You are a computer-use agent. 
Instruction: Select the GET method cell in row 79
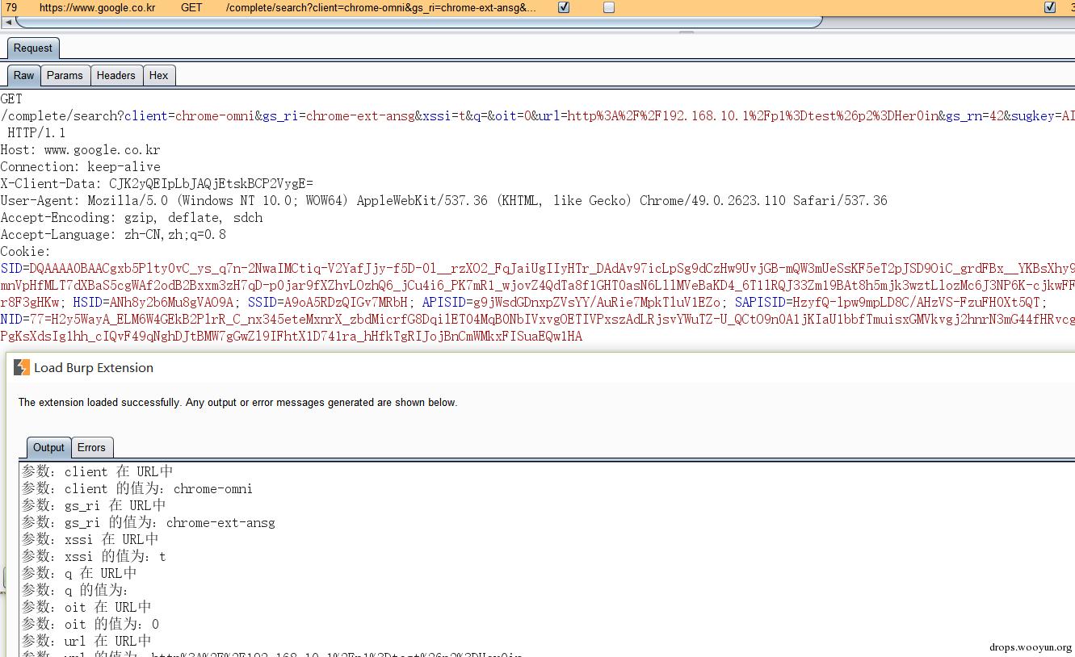[x=191, y=7]
